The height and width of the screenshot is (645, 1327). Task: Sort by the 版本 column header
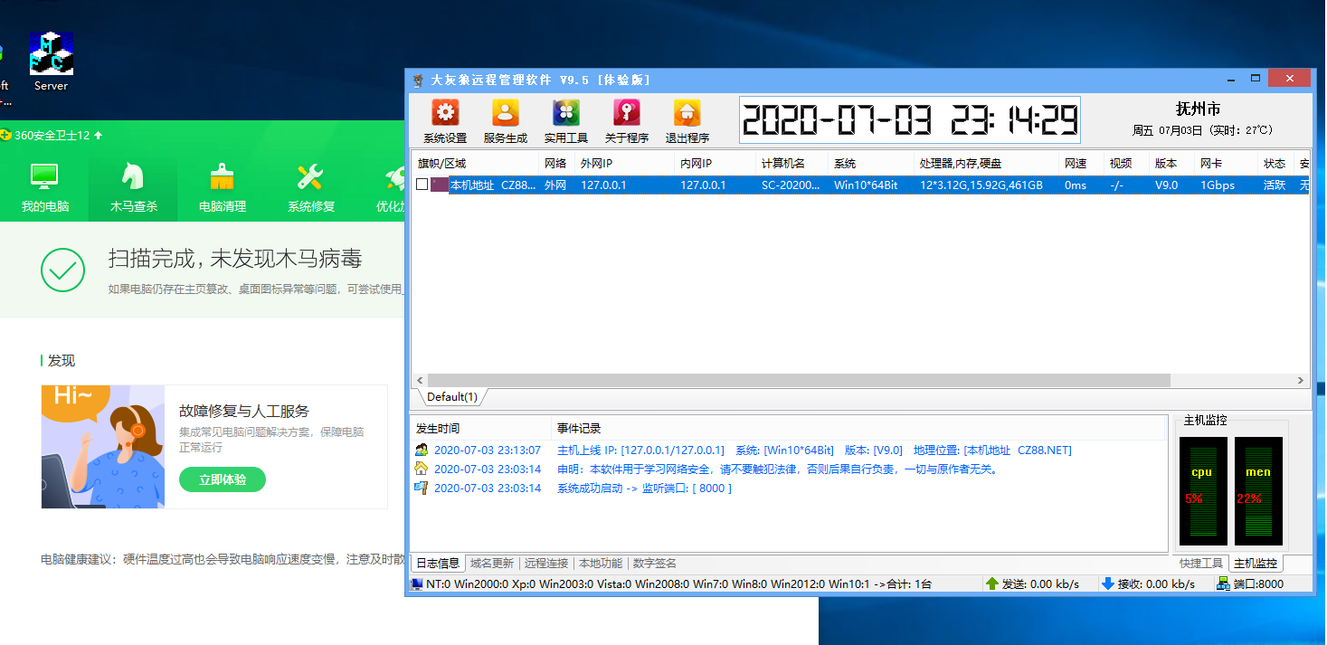pyautogui.click(x=1172, y=163)
